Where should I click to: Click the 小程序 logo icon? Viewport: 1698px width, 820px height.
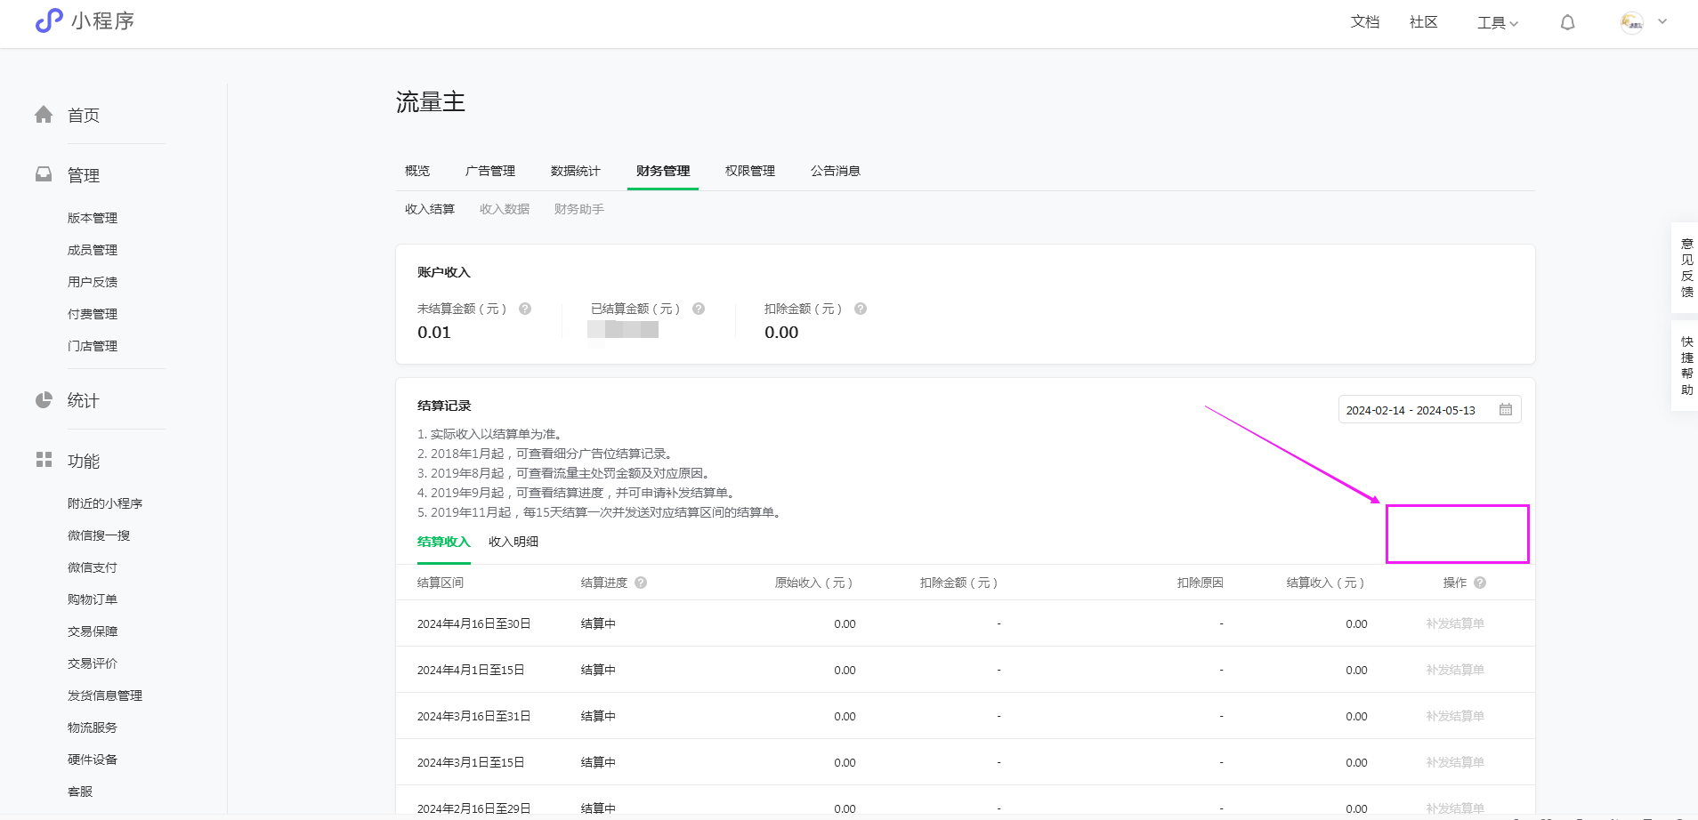click(49, 20)
